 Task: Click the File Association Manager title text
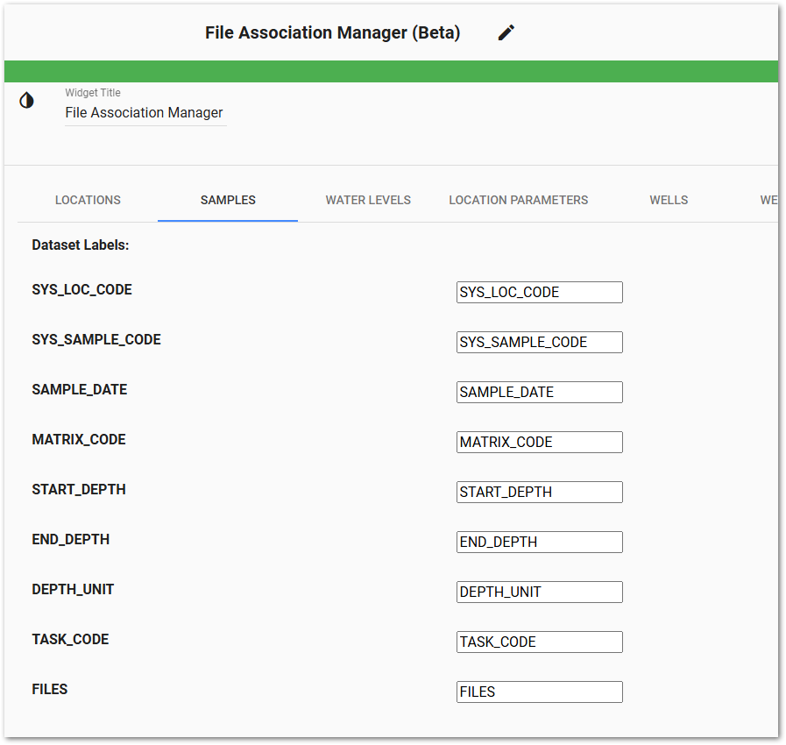click(x=331, y=32)
